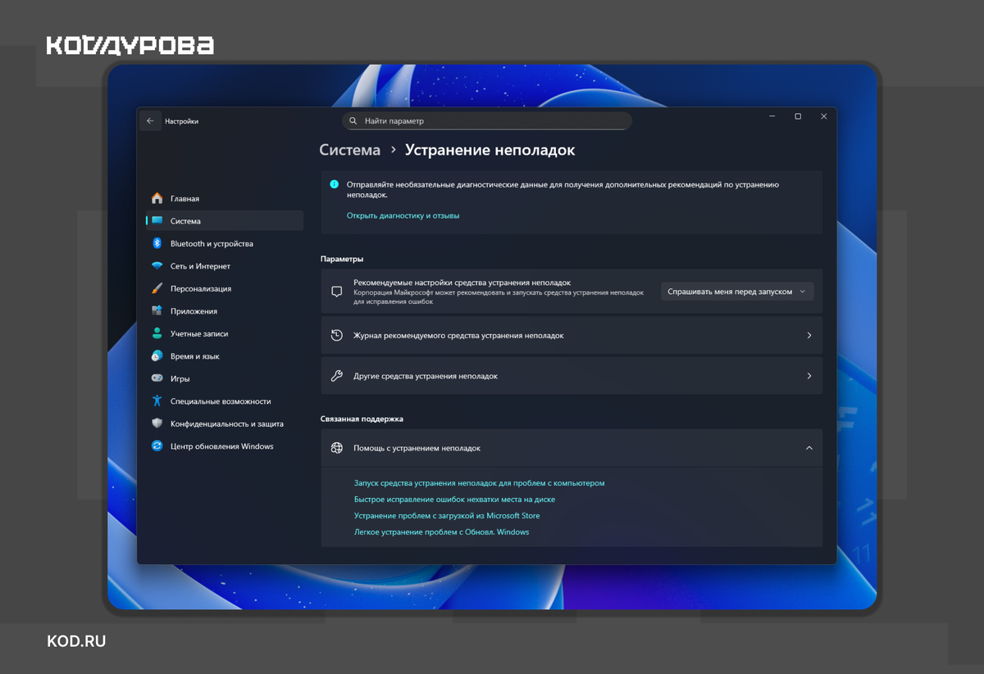Viewport: 984px width, 674px height.
Task: Go to Центр обновления Windows
Action: pyautogui.click(x=224, y=446)
